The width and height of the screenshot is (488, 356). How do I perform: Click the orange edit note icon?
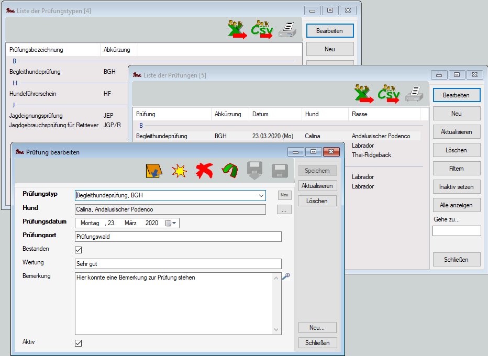pos(154,171)
